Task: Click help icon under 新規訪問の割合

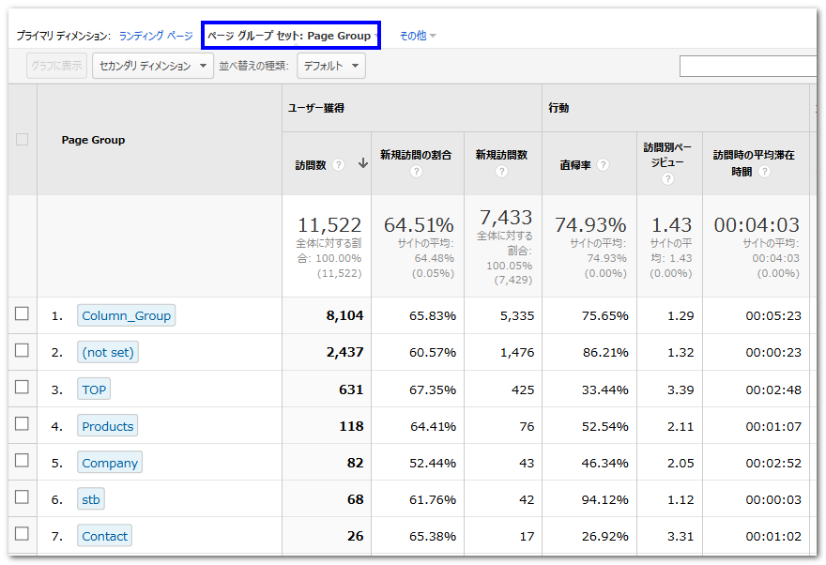Action: [x=417, y=172]
